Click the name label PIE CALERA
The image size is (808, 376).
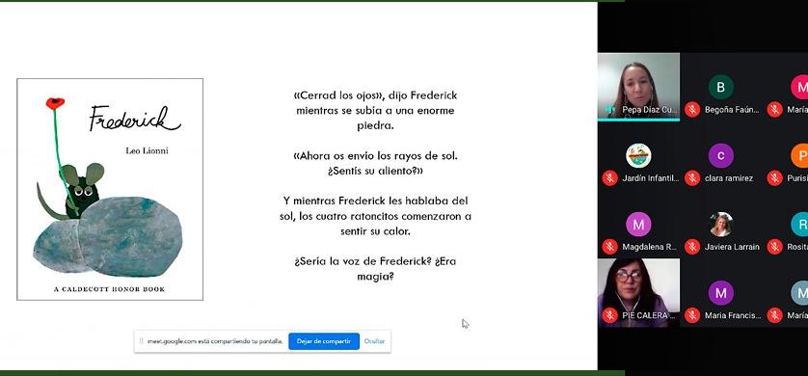649,315
